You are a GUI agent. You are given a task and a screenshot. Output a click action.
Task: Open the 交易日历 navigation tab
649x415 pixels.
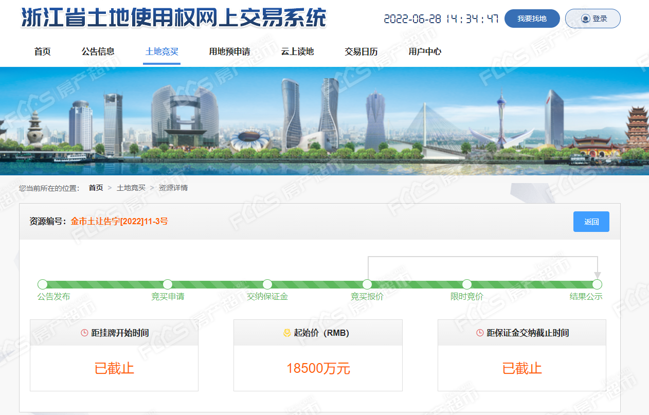tap(361, 51)
